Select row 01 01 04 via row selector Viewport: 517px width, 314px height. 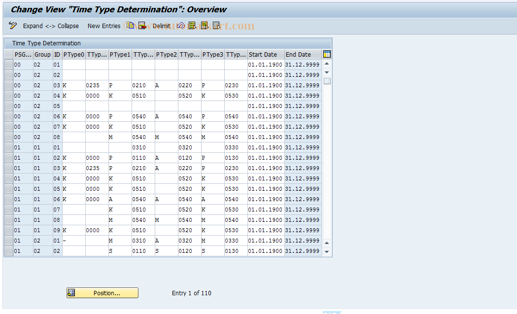point(9,178)
